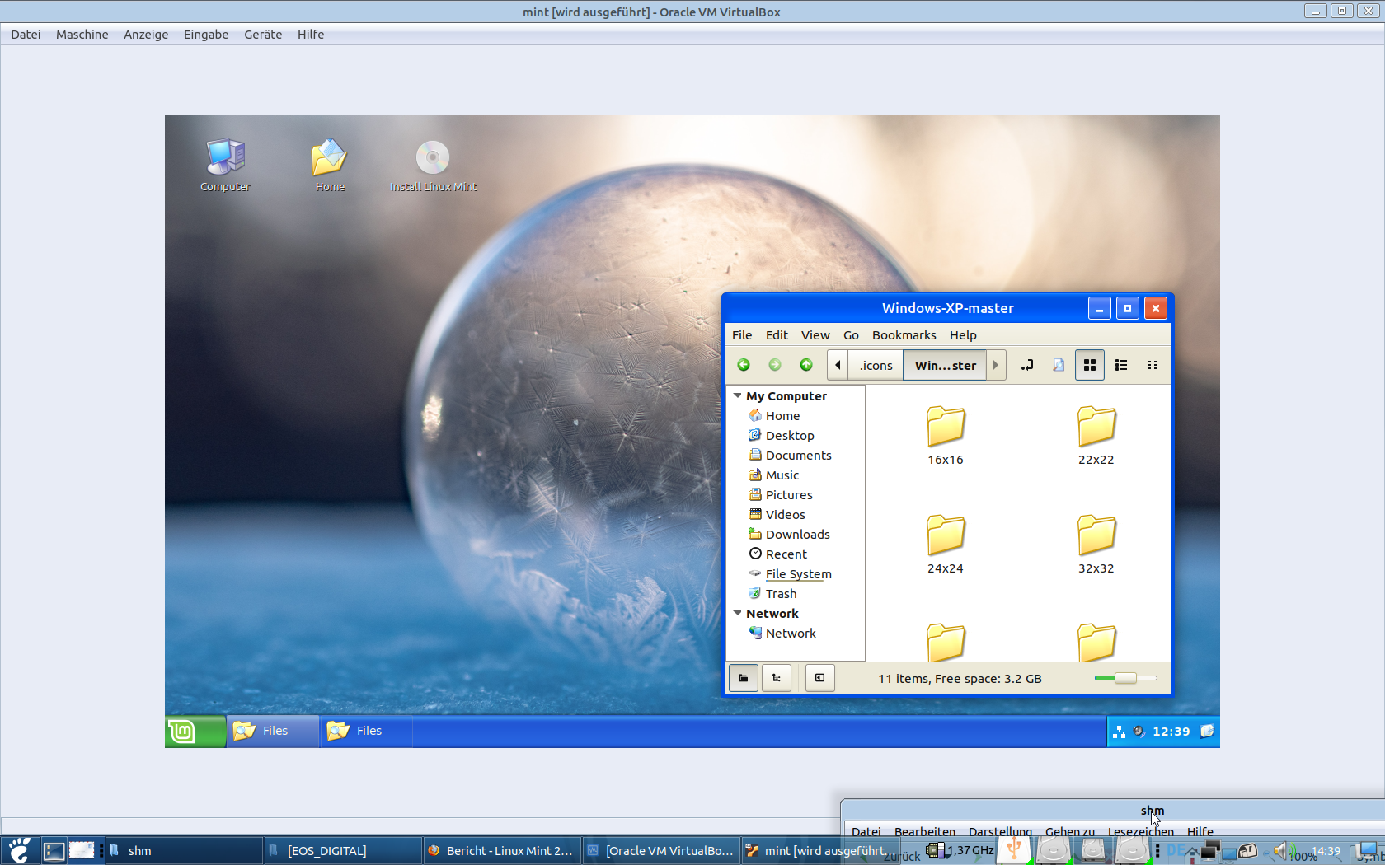Collapse the My Computer section
1385x865 pixels.
[738, 396]
